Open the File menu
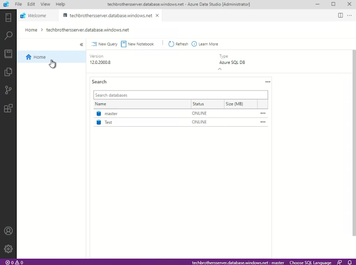The image size is (356, 265). pos(18,4)
